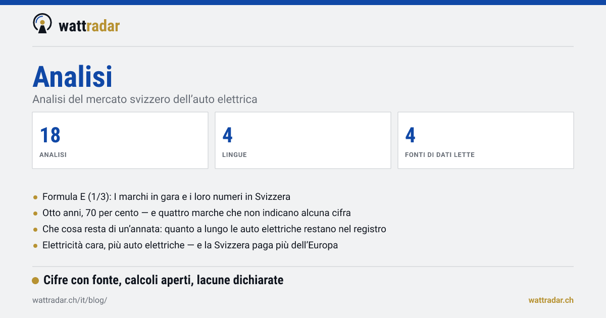Viewport: 606px width, 318px height.
Task: Click the 4 Fonti di dati lette card
Action: [x=486, y=140]
